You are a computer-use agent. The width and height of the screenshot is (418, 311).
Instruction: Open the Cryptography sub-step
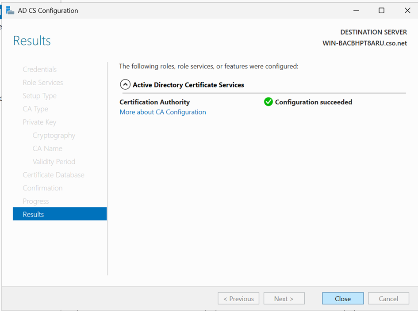pyautogui.click(x=54, y=136)
